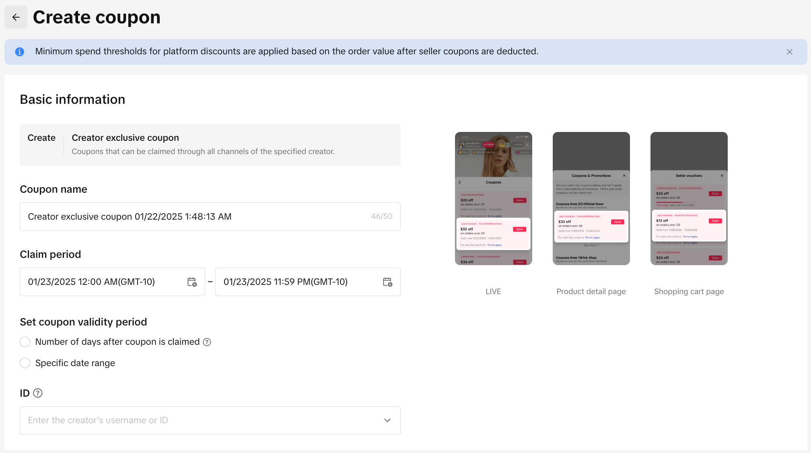View the LIVE coupon preview image

[493, 198]
